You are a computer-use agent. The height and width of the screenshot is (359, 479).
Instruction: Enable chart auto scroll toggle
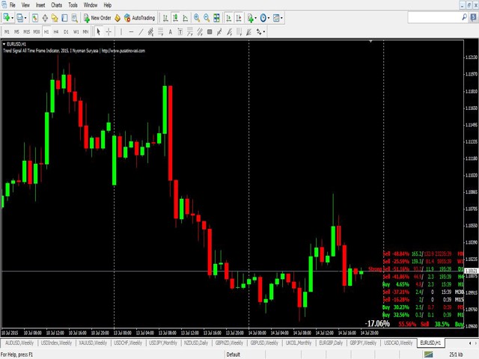coord(228,17)
